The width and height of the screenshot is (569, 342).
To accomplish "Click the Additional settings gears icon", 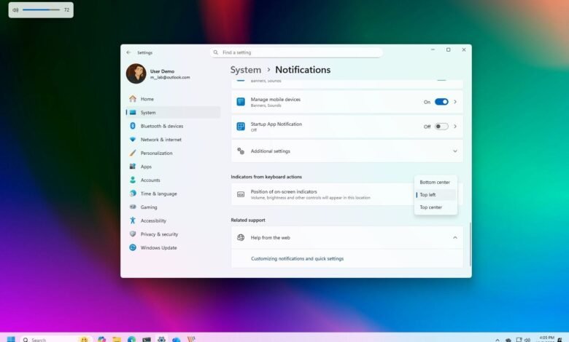I will coord(241,151).
